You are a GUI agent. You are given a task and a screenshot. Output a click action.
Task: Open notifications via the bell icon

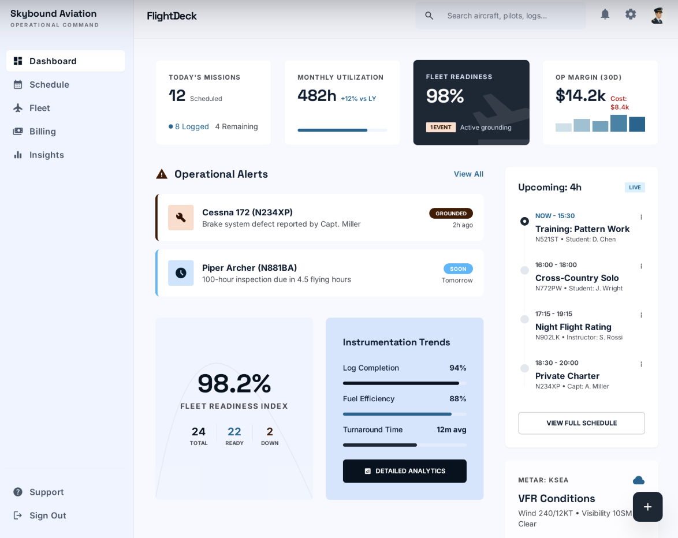point(605,14)
